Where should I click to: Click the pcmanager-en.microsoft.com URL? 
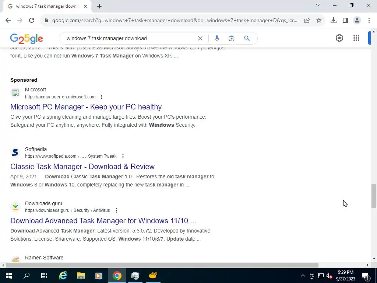pos(60,97)
